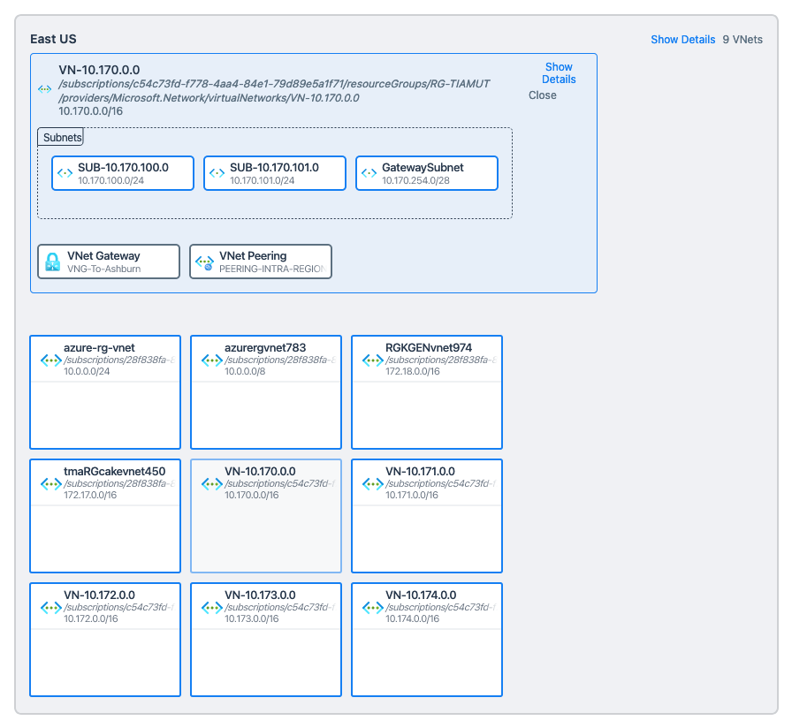Image resolution: width=792 pixels, height=728 pixels.
Task: Select the SUB-10.170.101.0 subnet box
Action: pos(274,173)
